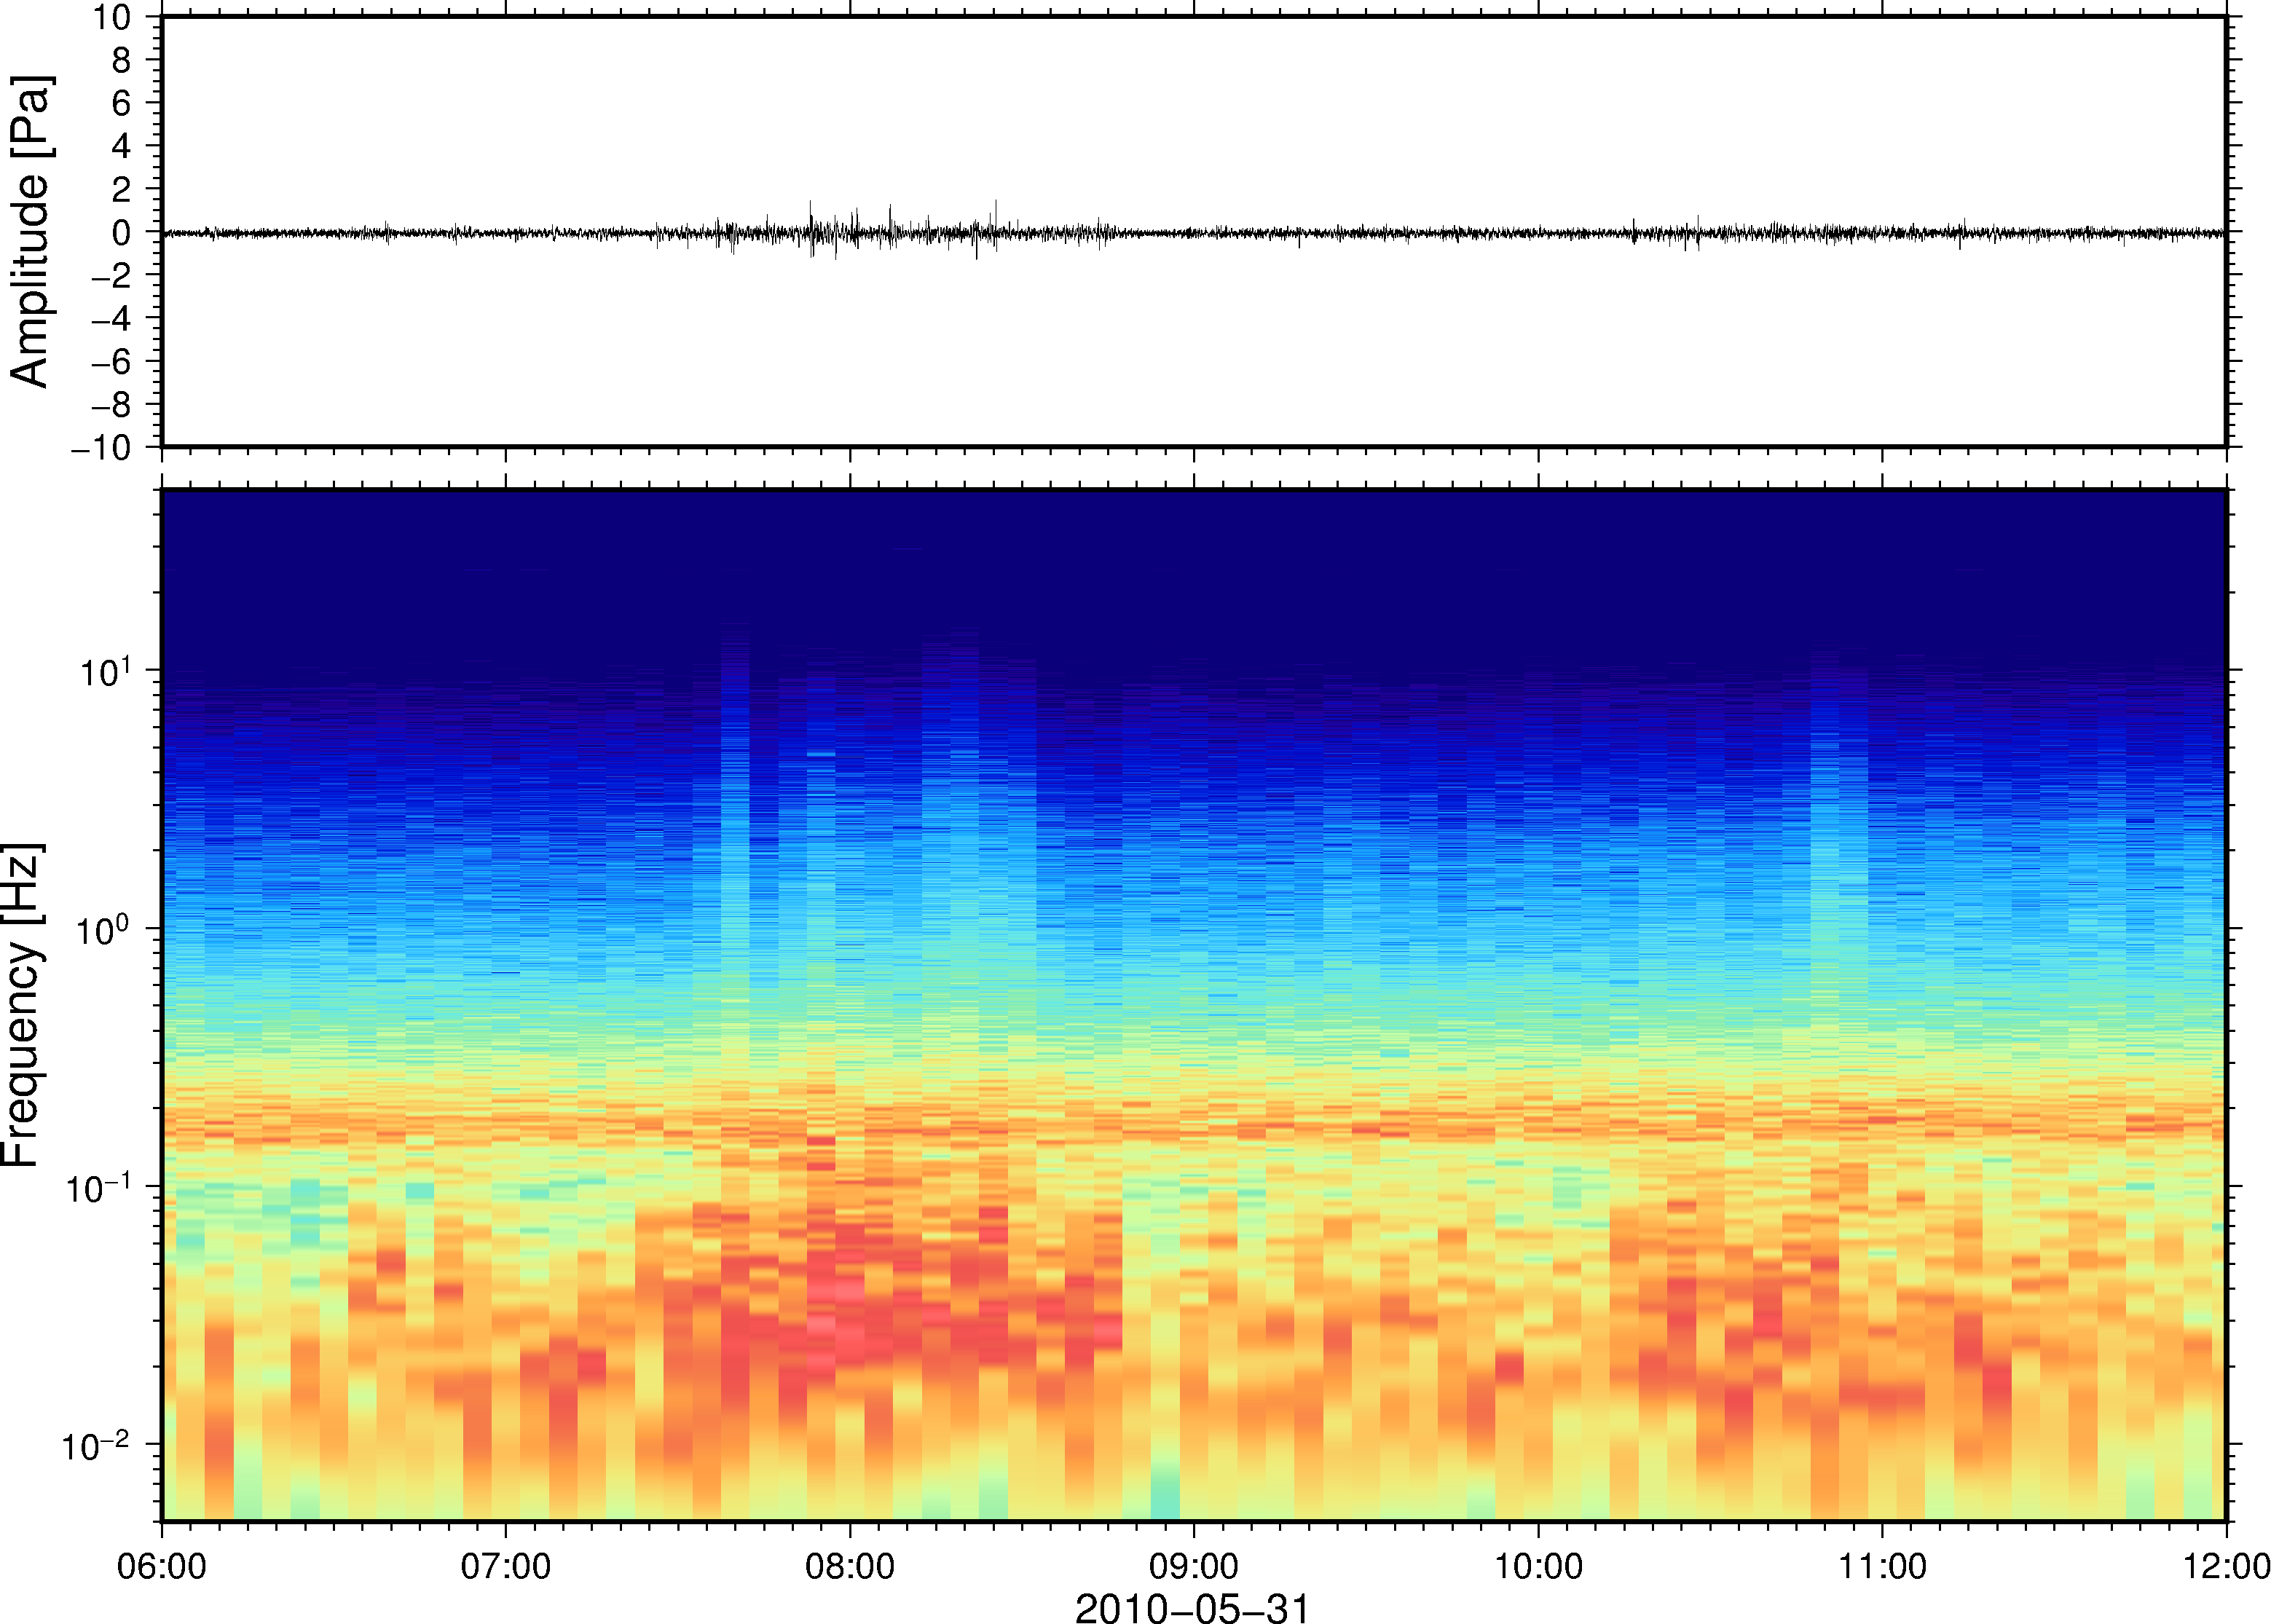The image size is (2271, 1624).
Task: Click the 10⁰ frequency tick label
Action: tap(104, 929)
